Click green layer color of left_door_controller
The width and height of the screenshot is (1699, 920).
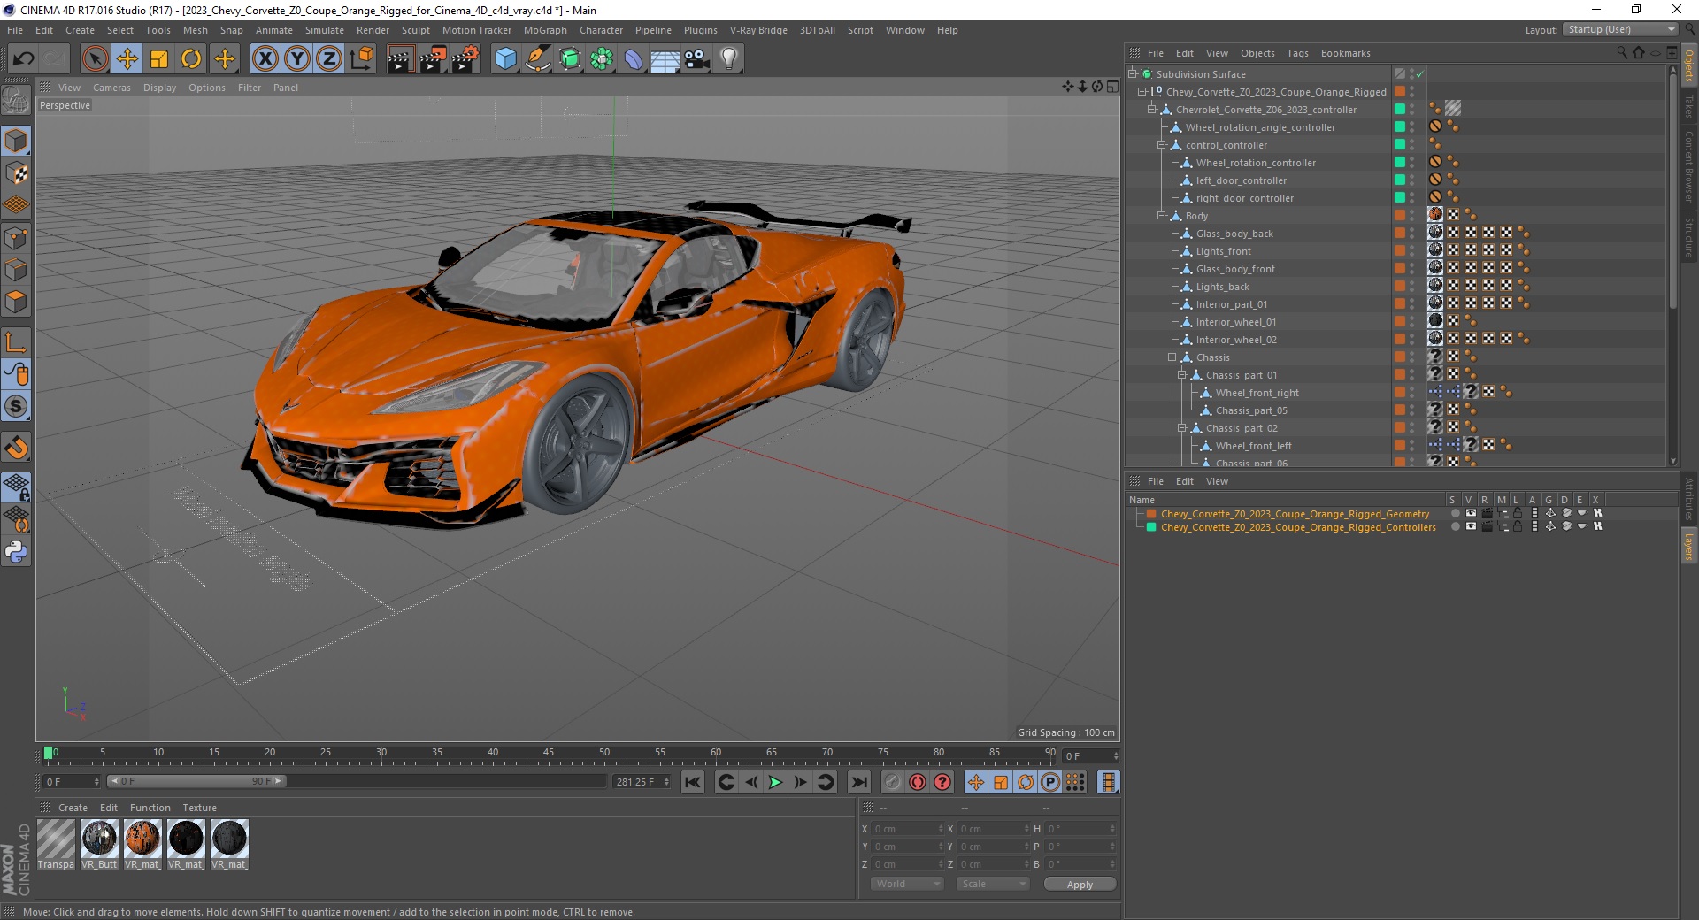coord(1400,180)
